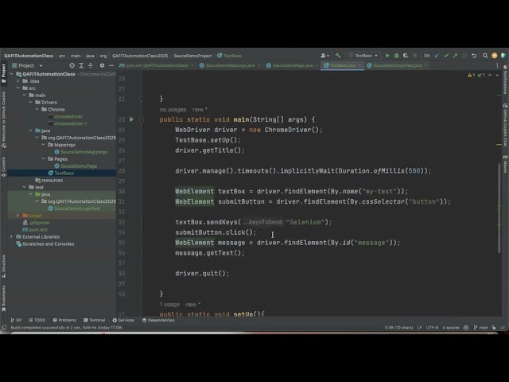
Task: Open the Git tool window button
Action: [x=16, y=320]
